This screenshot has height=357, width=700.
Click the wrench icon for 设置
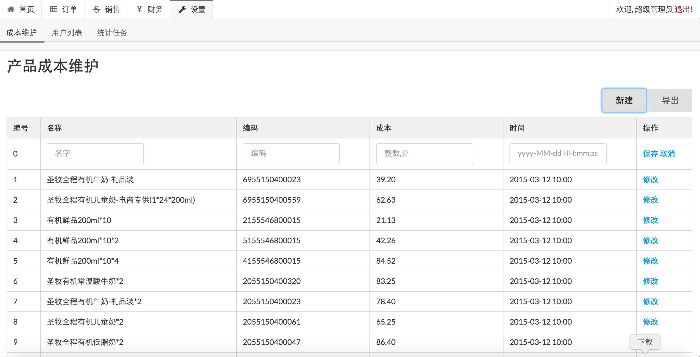pyautogui.click(x=182, y=10)
